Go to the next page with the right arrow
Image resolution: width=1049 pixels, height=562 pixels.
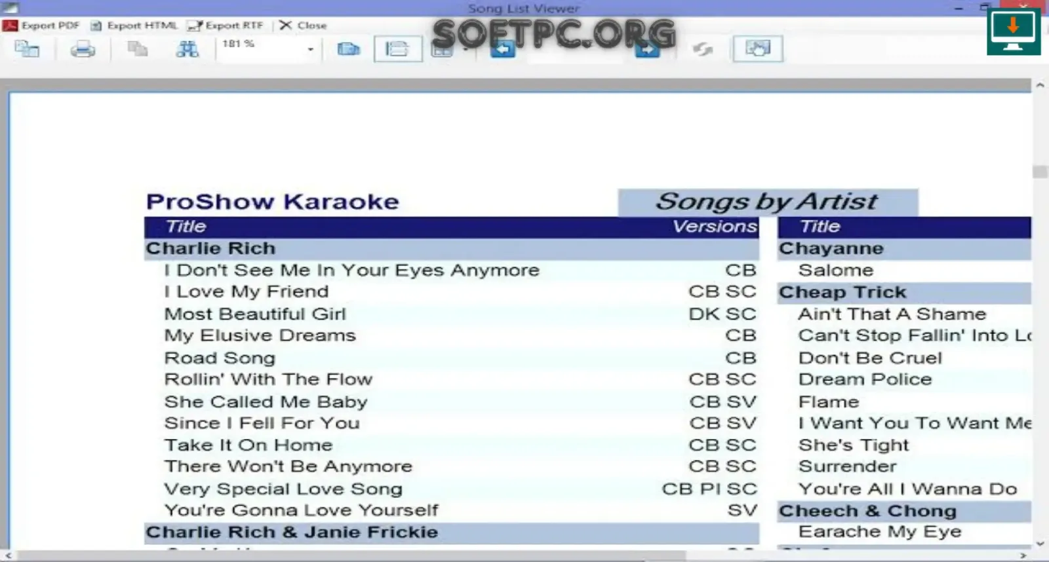(646, 49)
